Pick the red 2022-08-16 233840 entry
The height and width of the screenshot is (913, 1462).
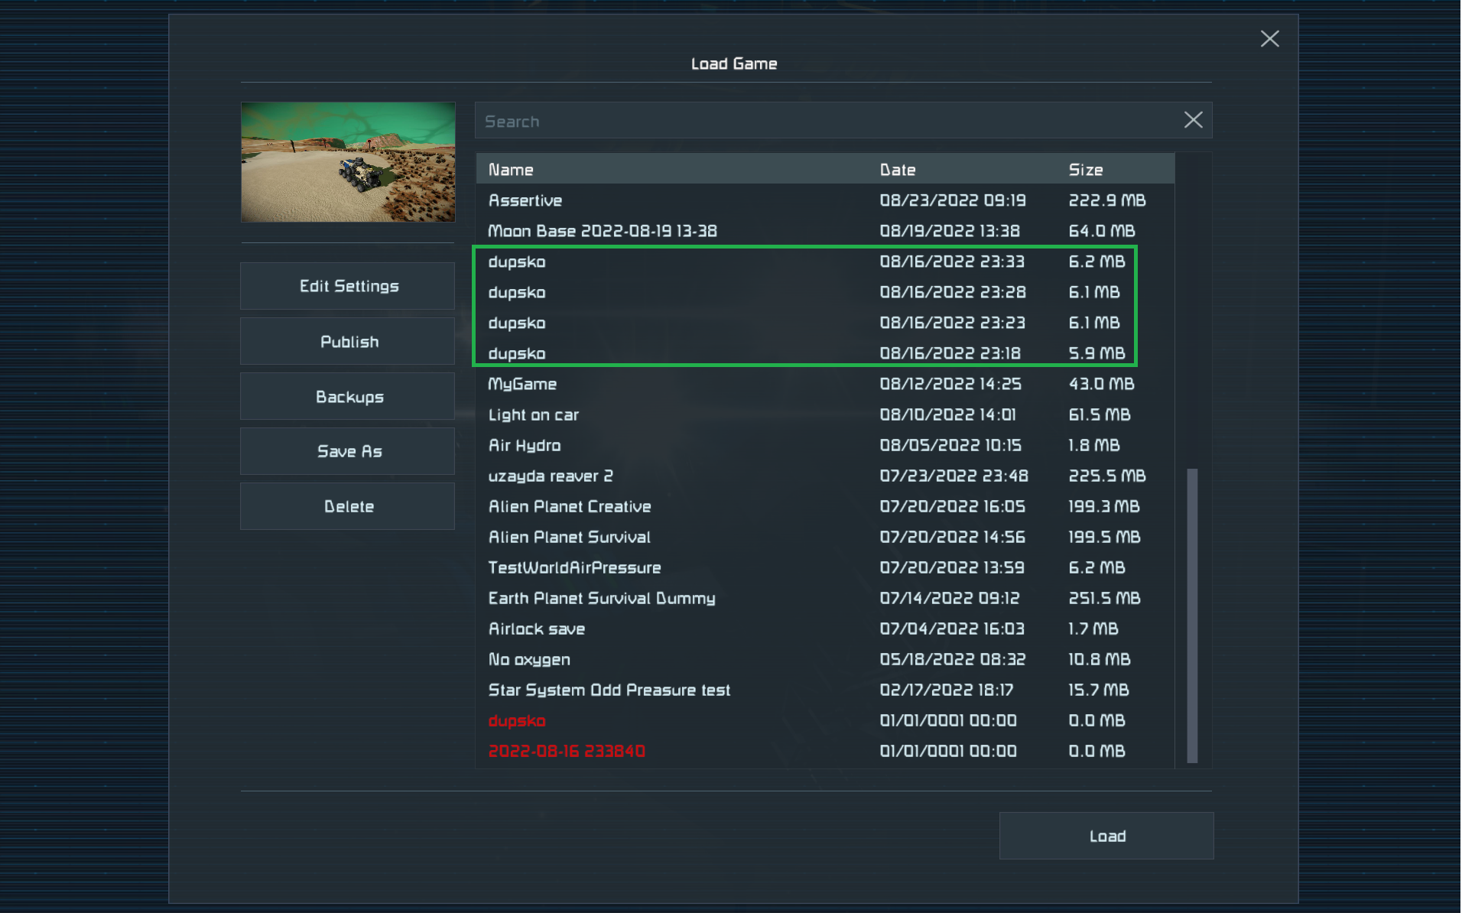[567, 751]
